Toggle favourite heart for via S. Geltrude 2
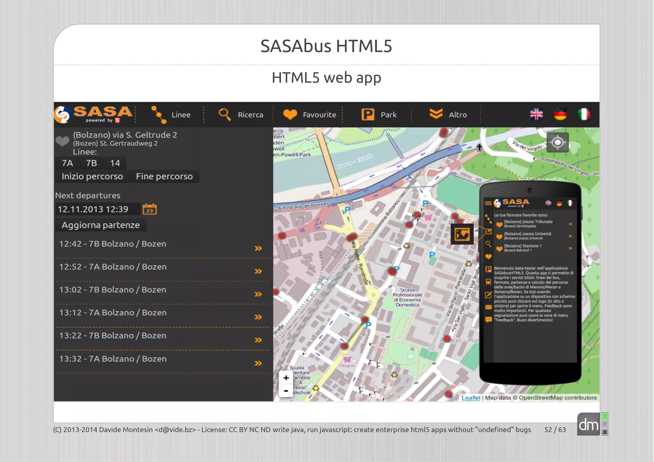Viewport: 654px width, 462px height. coord(62,141)
